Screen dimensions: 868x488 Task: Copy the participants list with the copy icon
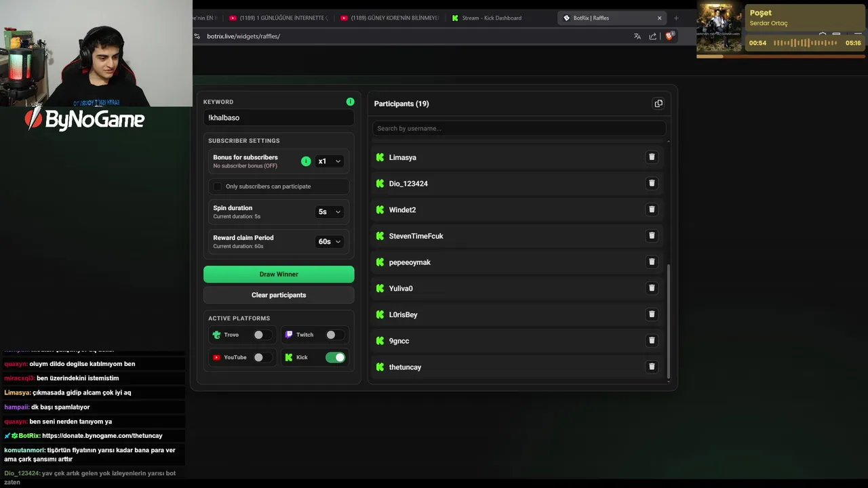click(658, 104)
